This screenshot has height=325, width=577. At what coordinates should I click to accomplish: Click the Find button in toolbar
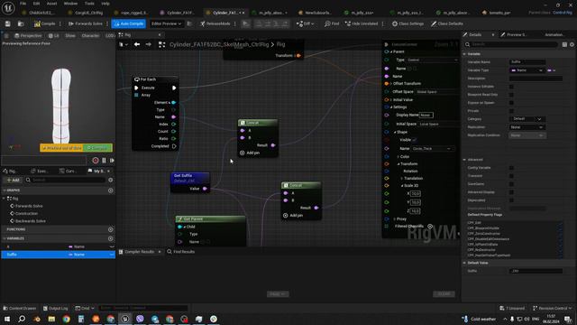(332, 23)
